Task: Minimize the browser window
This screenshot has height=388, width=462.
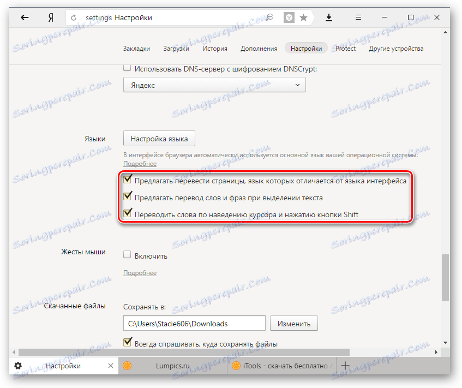Action: 384,17
